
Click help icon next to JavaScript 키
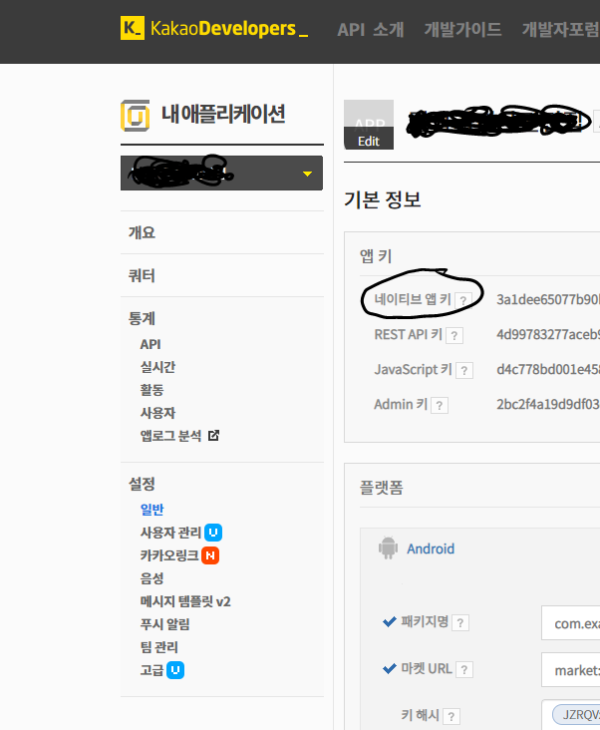[x=464, y=371]
